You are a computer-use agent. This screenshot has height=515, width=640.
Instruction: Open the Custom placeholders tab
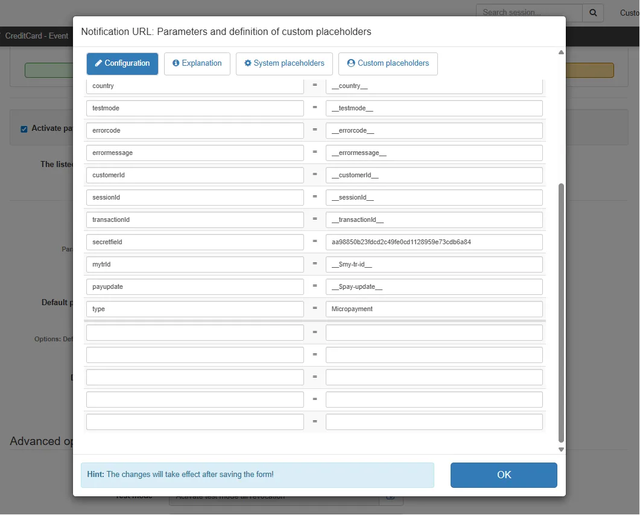point(388,64)
